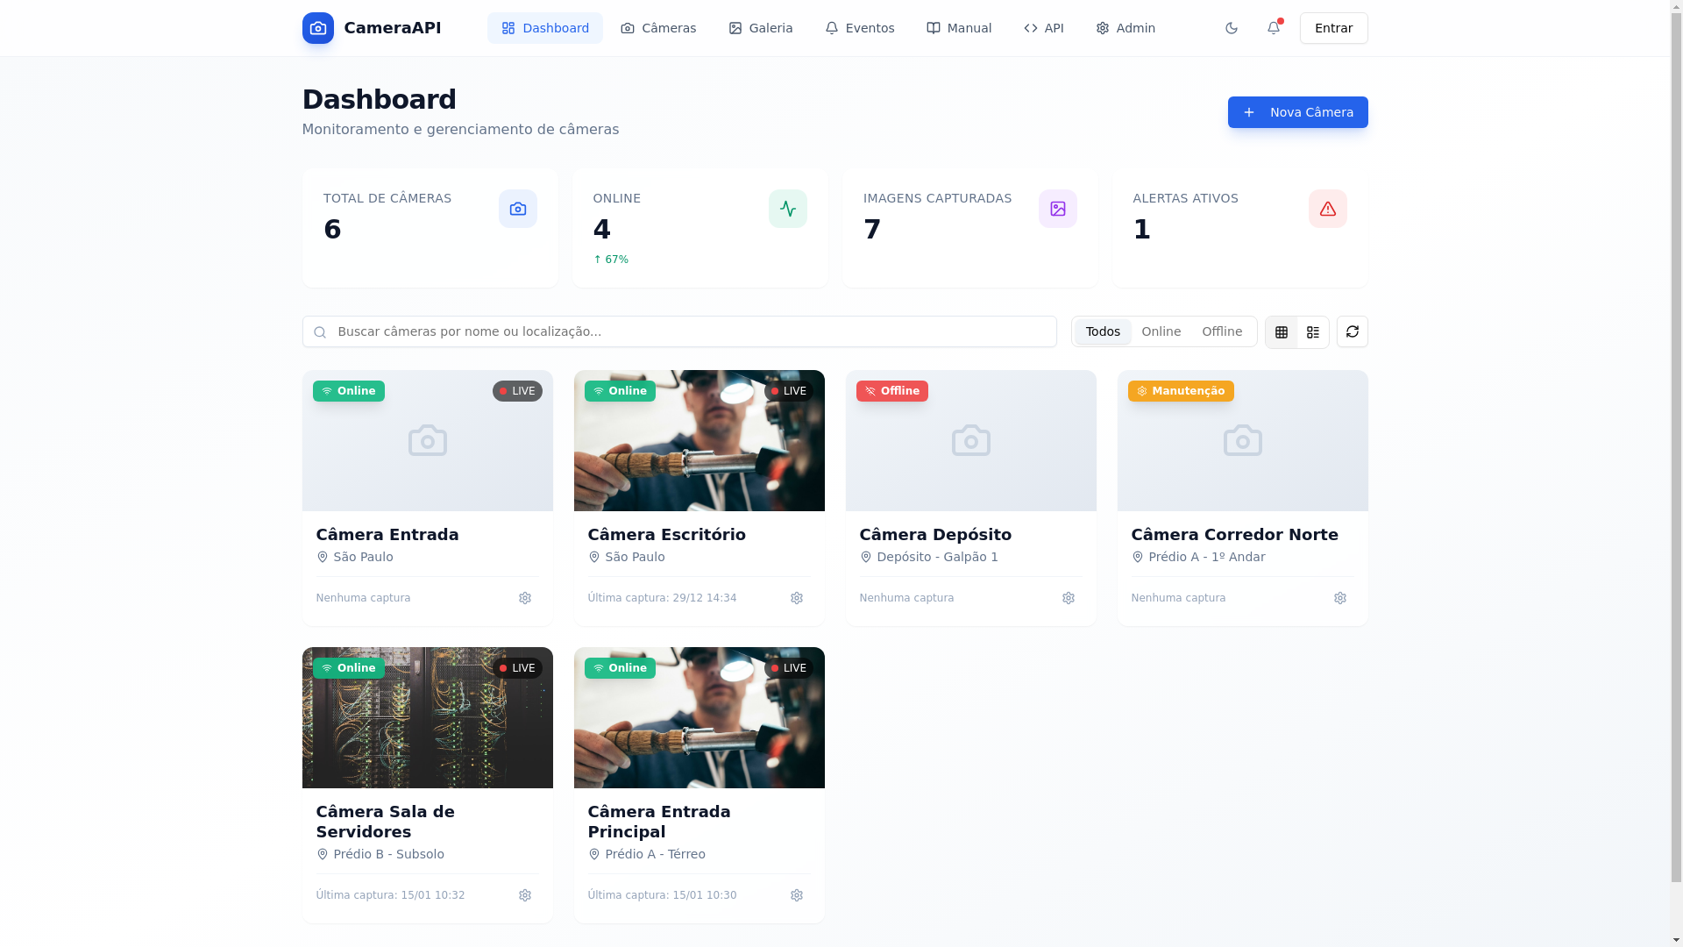This screenshot has width=1683, height=947.
Task: Click the Nova Câmera button
Action: [1296, 112]
